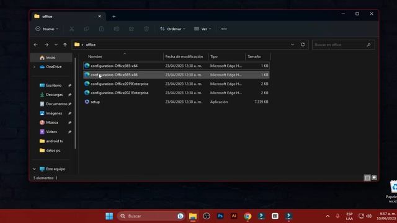This screenshot has width=397, height=223.
Task: Select the setup application file
Action: (x=176, y=102)
